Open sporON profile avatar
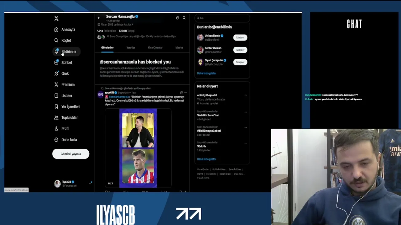This screenshot has width=401, height=225. tap(101, 94)
